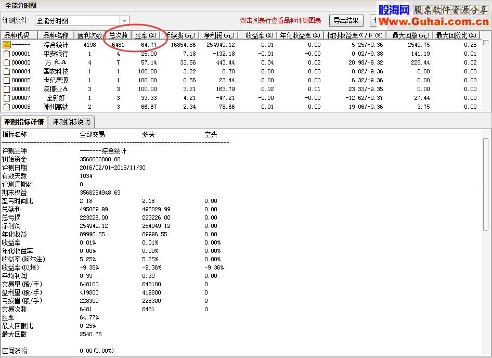Click the 254949.12 net profit table cell
Image resolution: width=492 pixels, height=358 pixels.
(x=221, y=45)
